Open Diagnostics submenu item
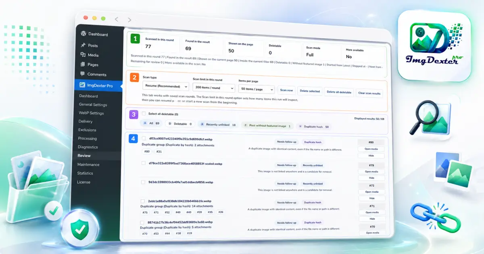The image size is (484, 254). click(x=88, y=147)
